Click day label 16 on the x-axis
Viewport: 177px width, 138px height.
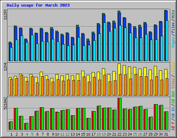[x=88, y=134]
